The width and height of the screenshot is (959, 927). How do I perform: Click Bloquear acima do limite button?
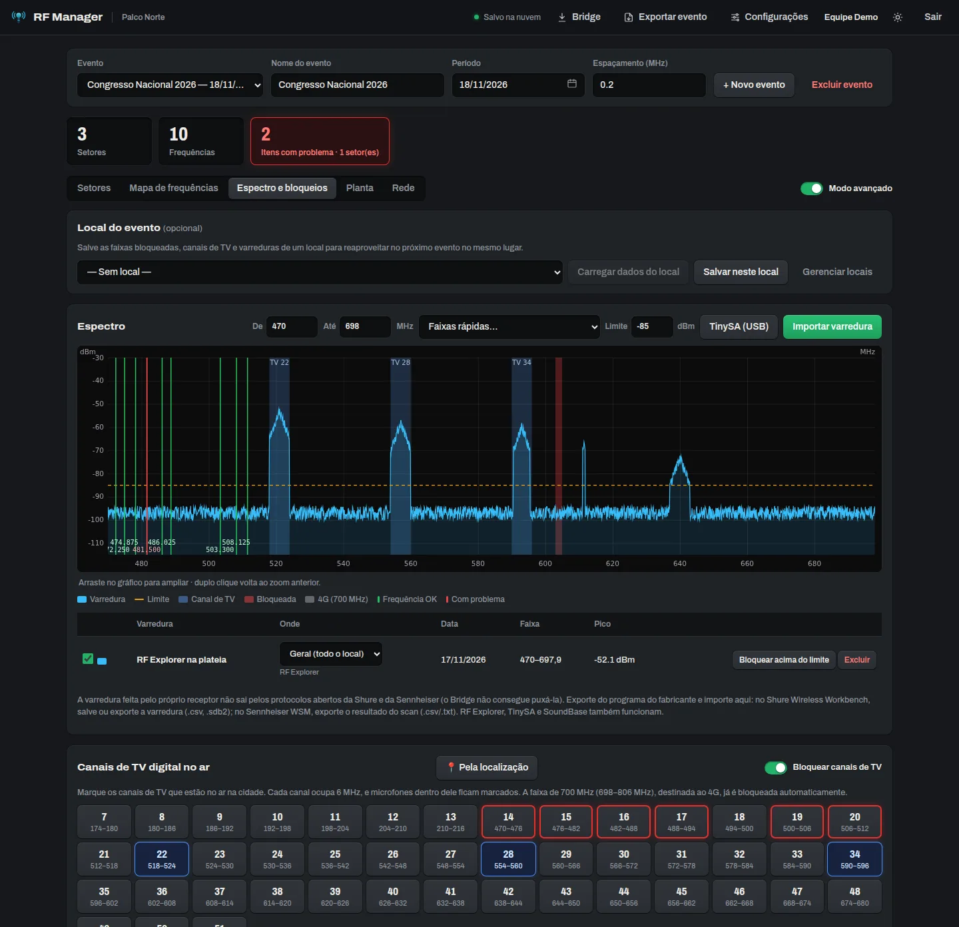pos(784,660)
